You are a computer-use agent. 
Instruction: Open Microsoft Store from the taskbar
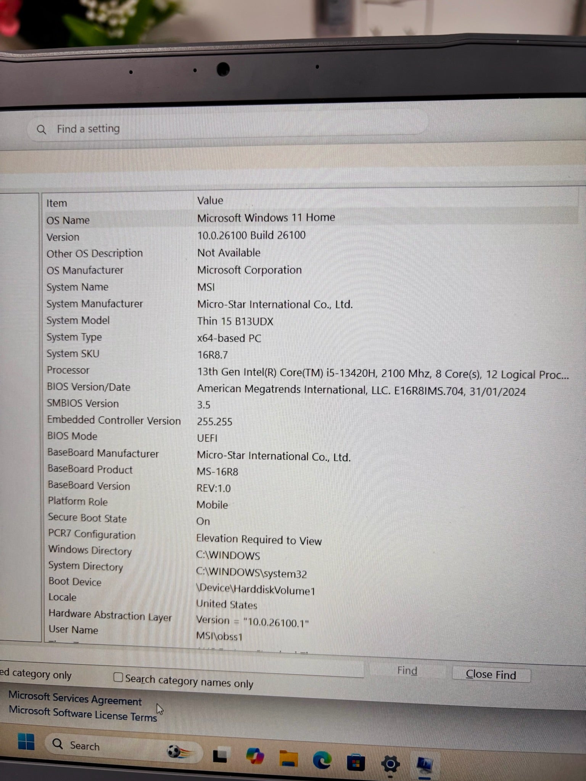[356, 763]
